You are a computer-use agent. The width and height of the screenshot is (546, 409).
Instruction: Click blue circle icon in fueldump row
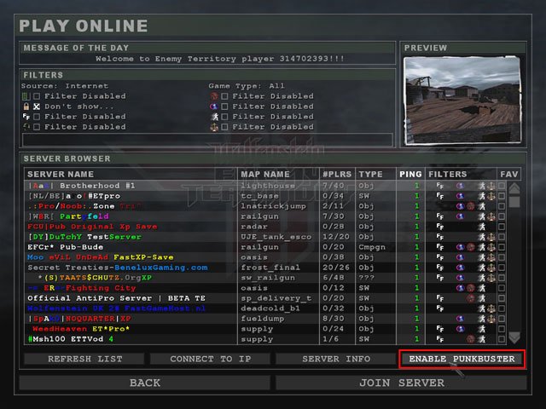(461, 319)
